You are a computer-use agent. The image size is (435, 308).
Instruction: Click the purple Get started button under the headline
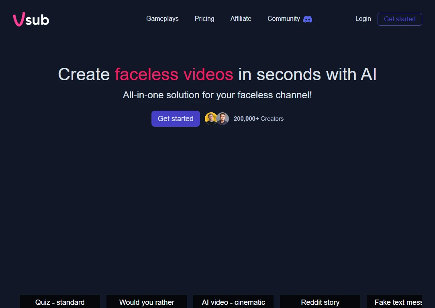[x=176, y=119]
